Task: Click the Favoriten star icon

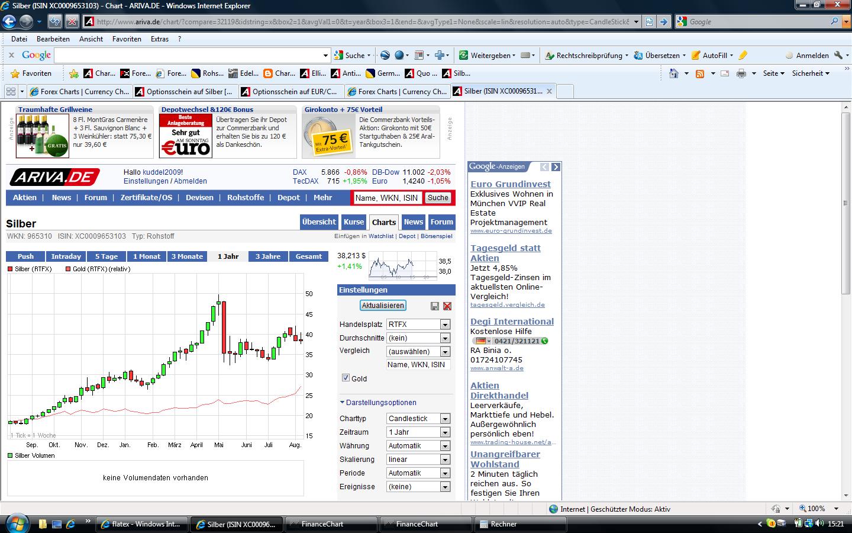Action: pos(15,73)
